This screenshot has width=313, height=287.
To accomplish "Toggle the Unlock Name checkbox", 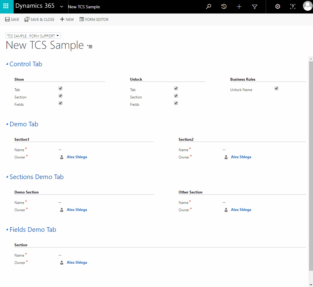I will pos(276,88).
